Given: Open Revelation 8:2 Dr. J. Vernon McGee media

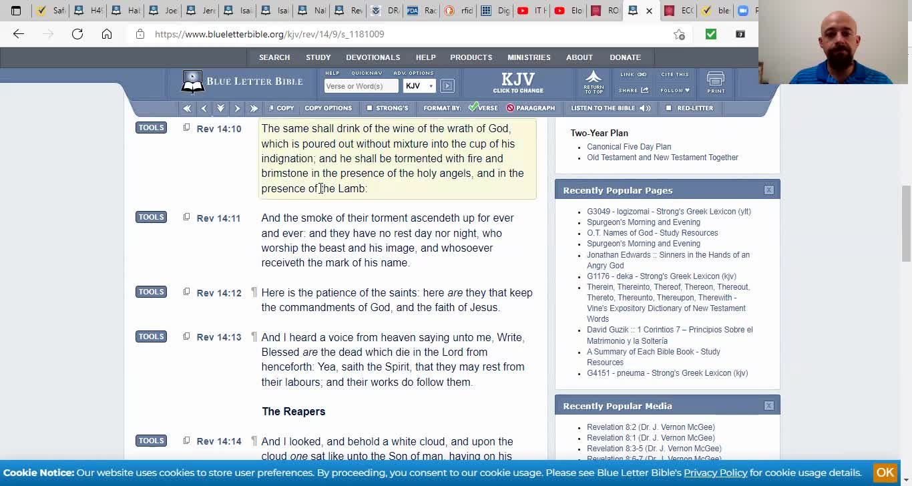Looking at the screenshot, I should click(651, 427).
